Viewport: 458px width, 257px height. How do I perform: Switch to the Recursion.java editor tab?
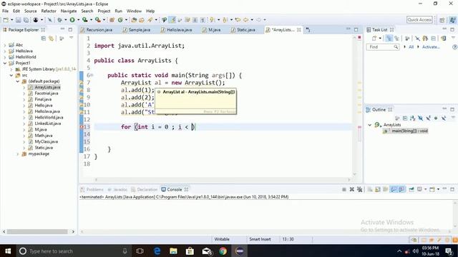pyautogui.click(x=97, y=30)
